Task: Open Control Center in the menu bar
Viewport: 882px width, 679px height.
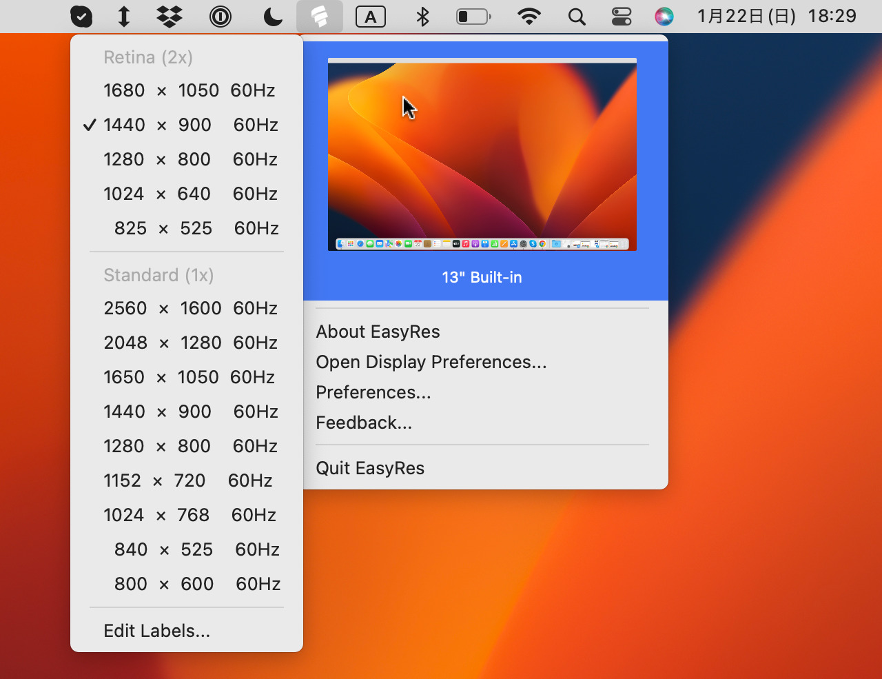Action: point(620,16)
